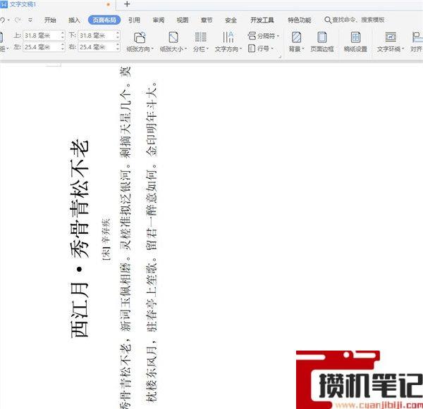Open the 背景 background icon
The height and width of the screenshot is (409, 423).
pyautogui.click(x=296, y=37)
